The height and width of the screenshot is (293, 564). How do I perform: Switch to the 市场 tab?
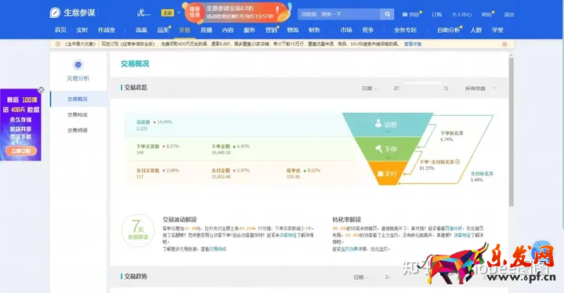(346, 31)
